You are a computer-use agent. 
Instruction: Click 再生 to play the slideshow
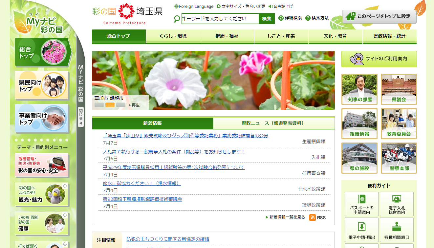click(x=134, y=105)
